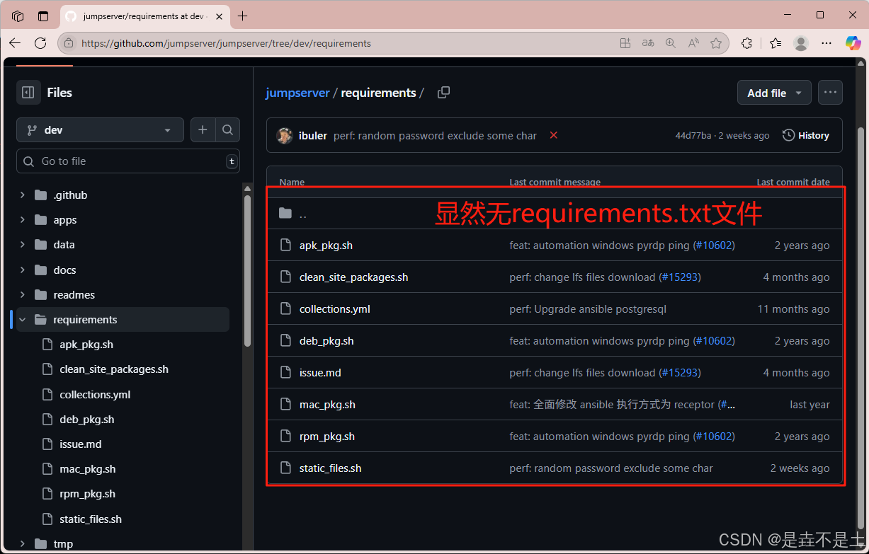Image resolution: width=869 pixels, height=554 pixels.
Task: Expand the apps folder chevron
Action: (x=23, y=220)
